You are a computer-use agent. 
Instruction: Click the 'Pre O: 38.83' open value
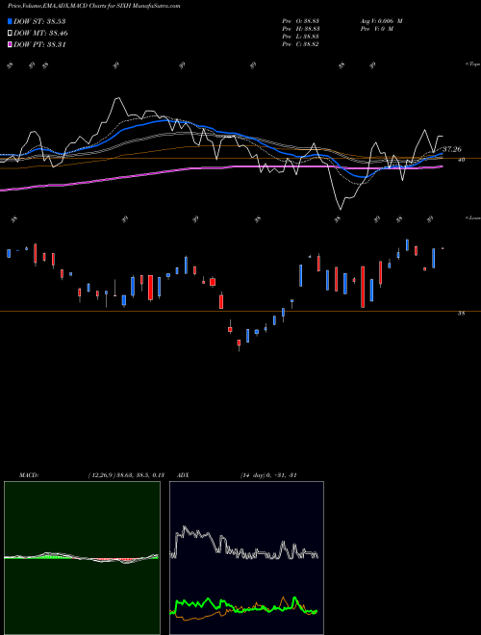[x=302, y=21]
